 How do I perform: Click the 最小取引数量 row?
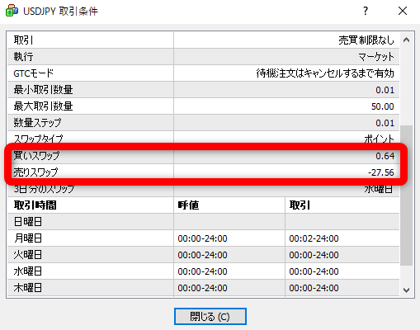pos(204,90)
